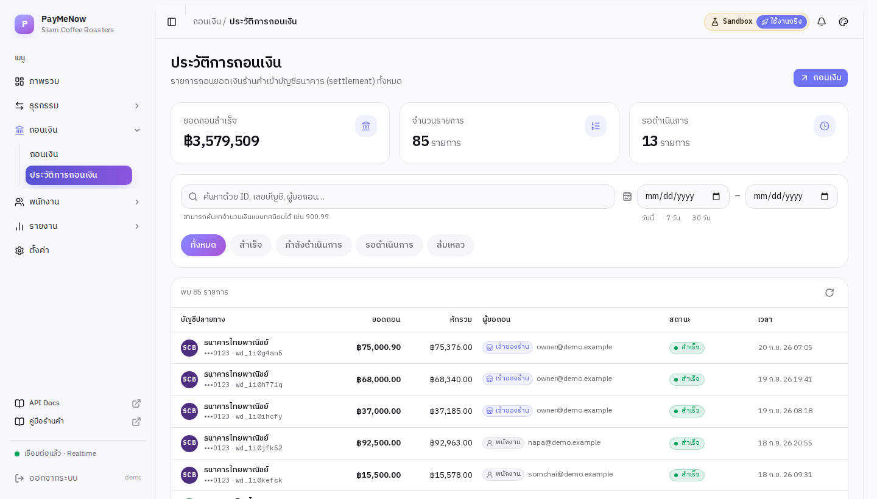
Task: Expand the ธุรกรรม menu chevron
Action: pyautogui.click(x=137, y=106)
